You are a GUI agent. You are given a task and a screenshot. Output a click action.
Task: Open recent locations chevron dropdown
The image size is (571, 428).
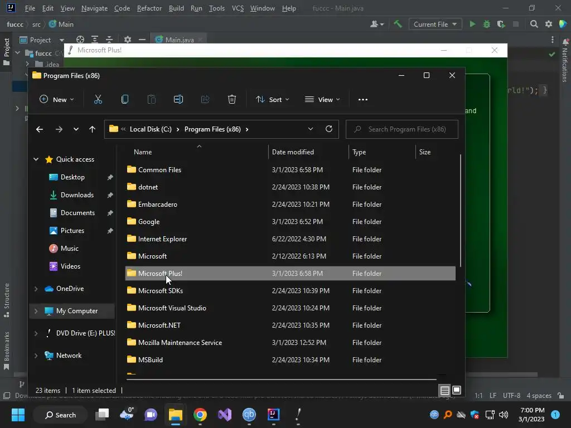coord(76,129)
